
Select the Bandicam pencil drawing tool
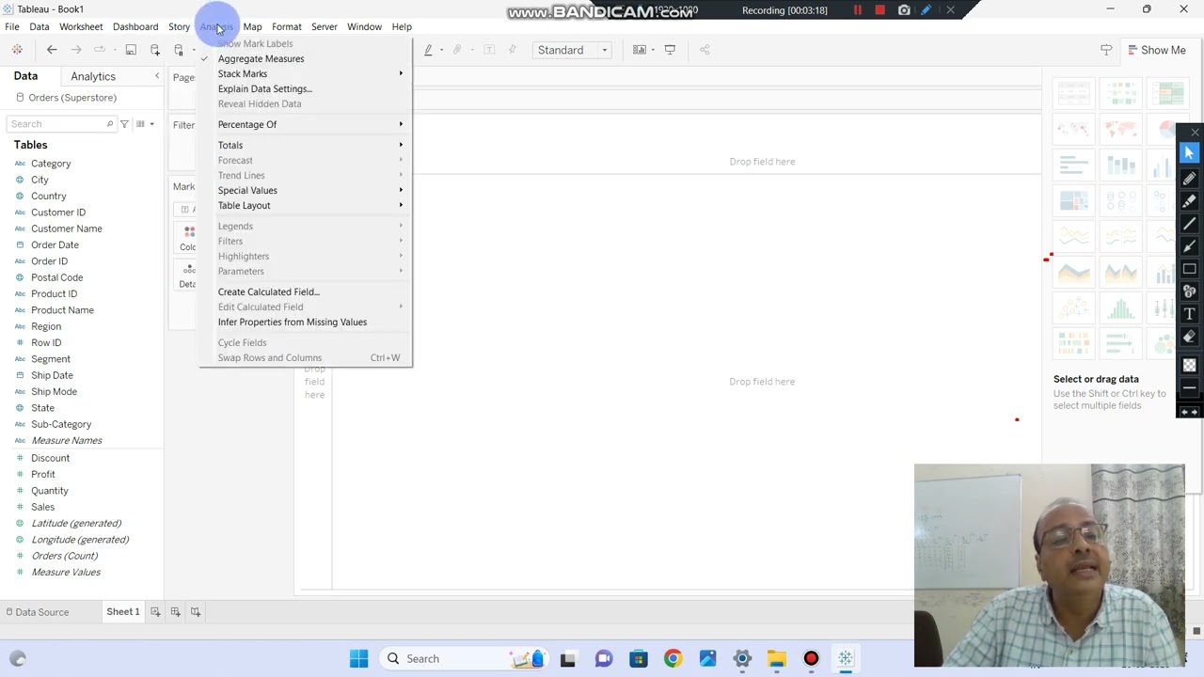tap(1189, 177)
